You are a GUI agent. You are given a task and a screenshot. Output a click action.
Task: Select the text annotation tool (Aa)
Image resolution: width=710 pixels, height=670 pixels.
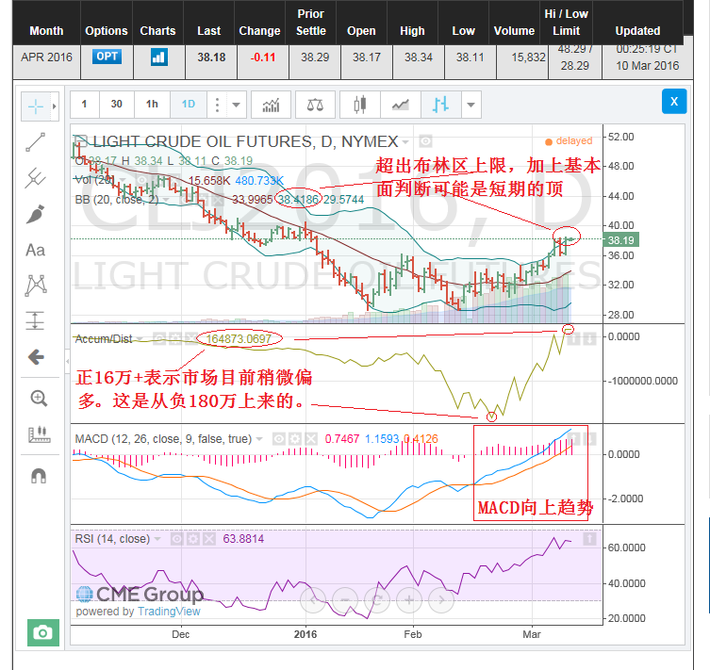[x=36, y=250]
